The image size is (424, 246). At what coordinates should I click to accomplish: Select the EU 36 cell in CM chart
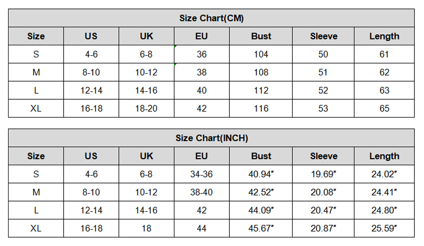(x=202, y=54)
